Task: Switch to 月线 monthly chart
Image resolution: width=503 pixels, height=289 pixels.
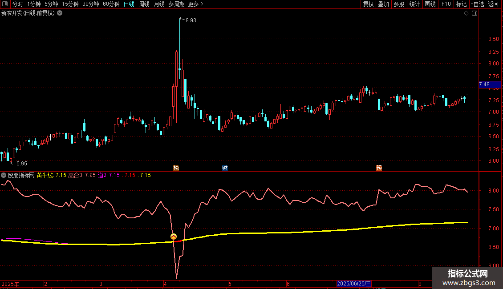Action: tap(159, 4)
